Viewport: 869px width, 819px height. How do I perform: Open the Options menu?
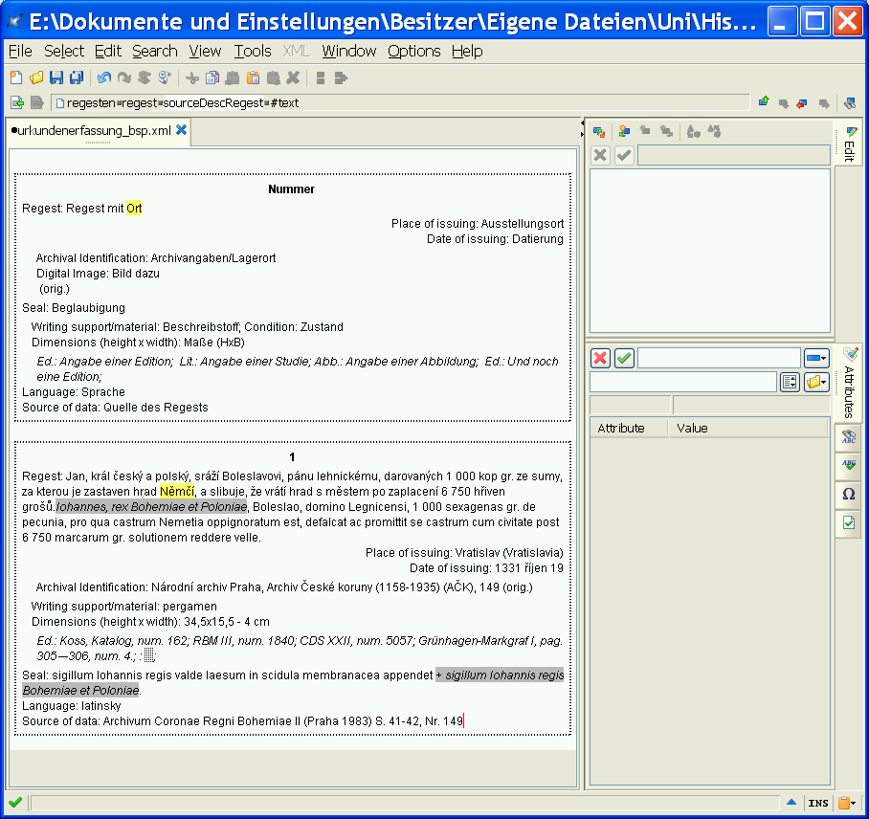pos(414,51)
